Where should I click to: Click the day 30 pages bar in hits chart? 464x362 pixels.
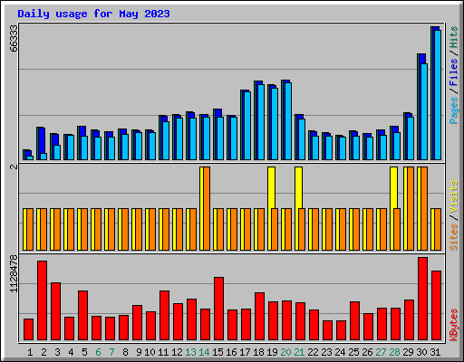[x=424, y=111]
